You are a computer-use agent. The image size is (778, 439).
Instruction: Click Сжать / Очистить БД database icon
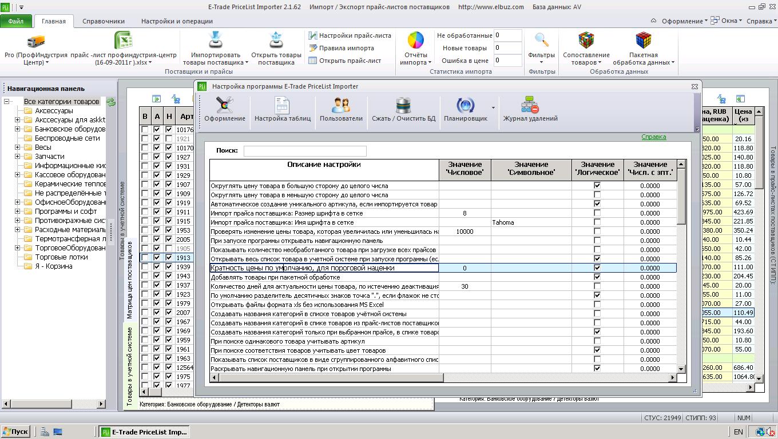click(x=404, y=106)
